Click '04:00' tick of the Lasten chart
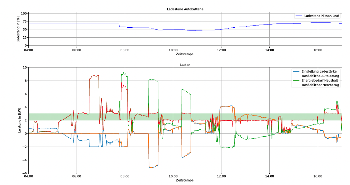This screenshot has width=350, height=185. pos(28,176)
